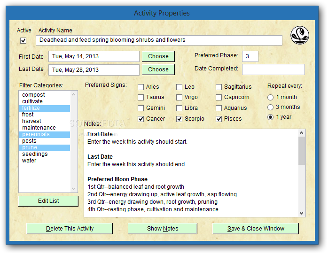Select frost in Filter Categories

point(45,115)
